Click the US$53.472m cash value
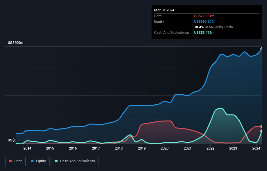267x171 pixels. (x=204, y=33)
